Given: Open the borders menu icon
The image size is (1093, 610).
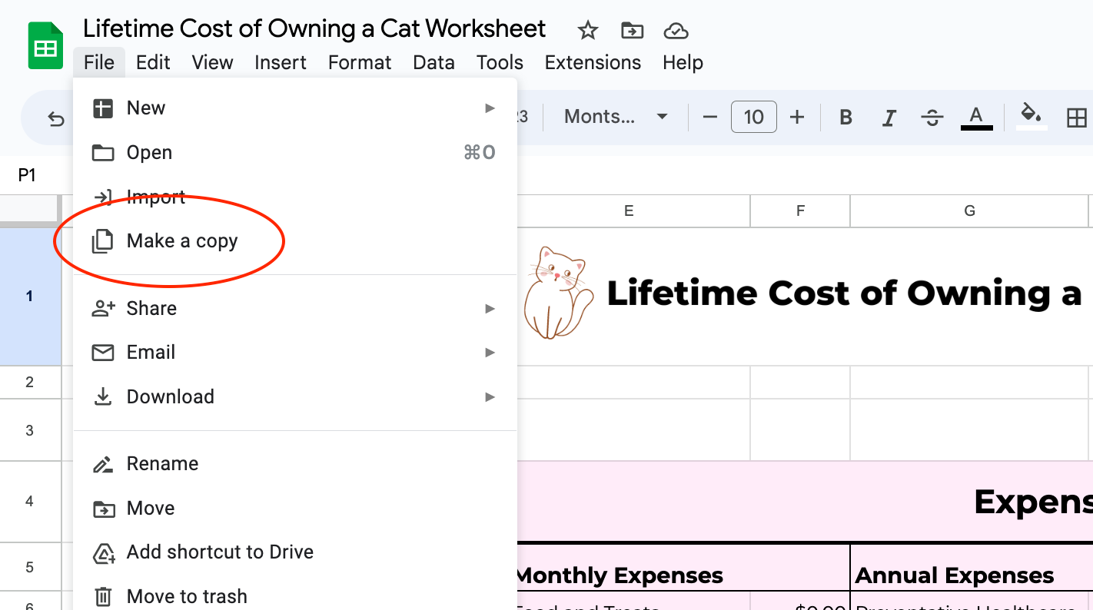Looking at the screenshot, I should pyautogui.click(x=1076, y=117).
